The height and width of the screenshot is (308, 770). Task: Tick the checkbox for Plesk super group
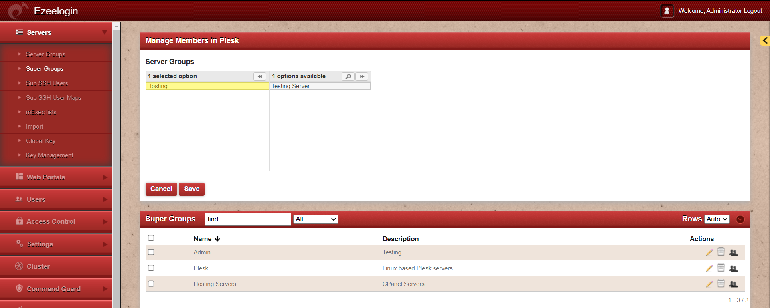(151, 268)
